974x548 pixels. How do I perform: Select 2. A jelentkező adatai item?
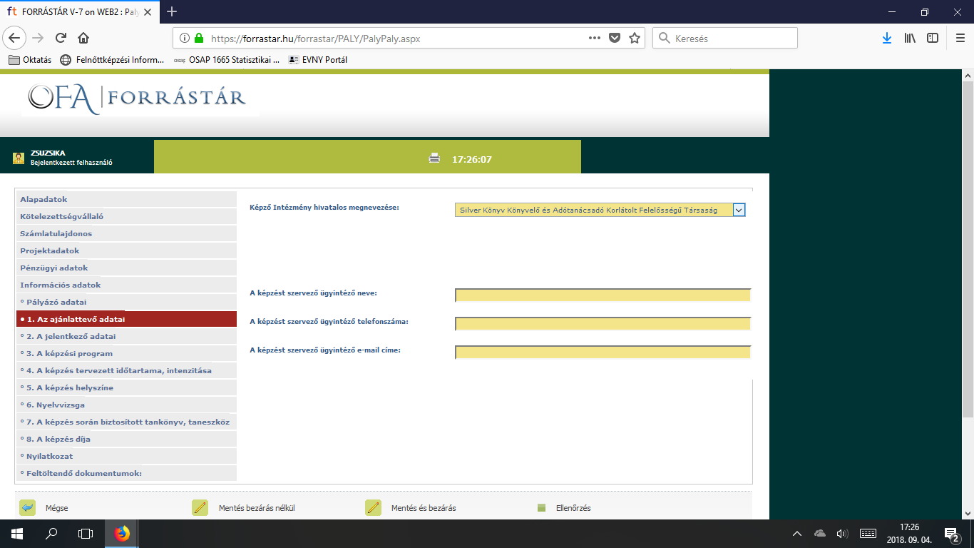click(x=126, y=336)
